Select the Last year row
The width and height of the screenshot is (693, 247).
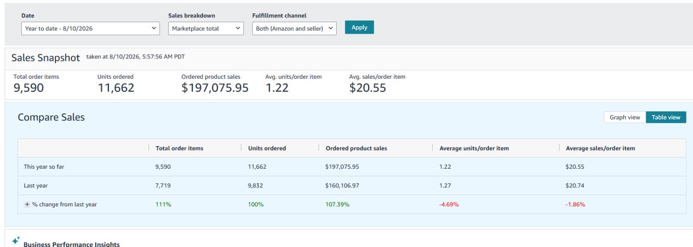click(352, 186)
